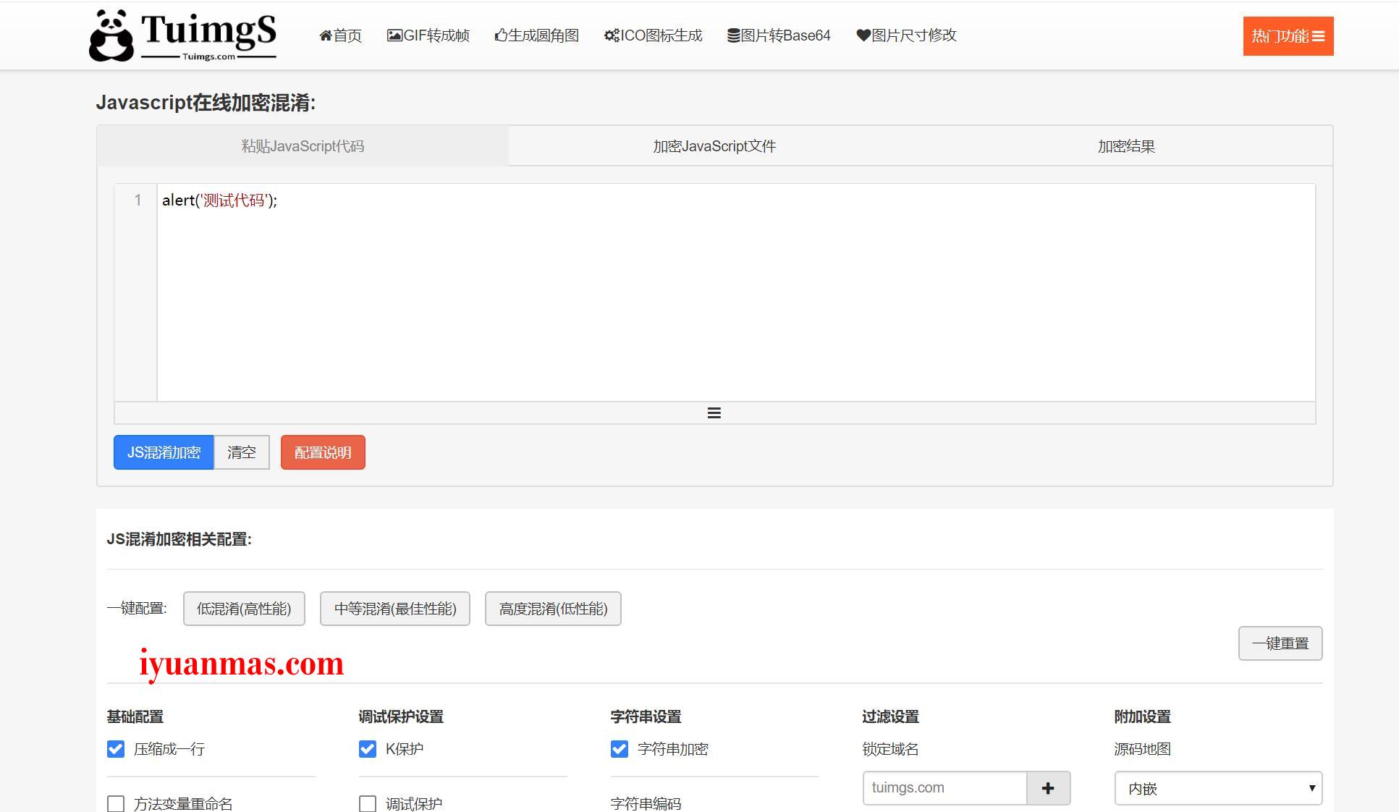Image resolution: width=1399 pixels, height=812 pixels.
Task: Select 高度混淆(低性能) preset option
Action: tap(551, 609)
